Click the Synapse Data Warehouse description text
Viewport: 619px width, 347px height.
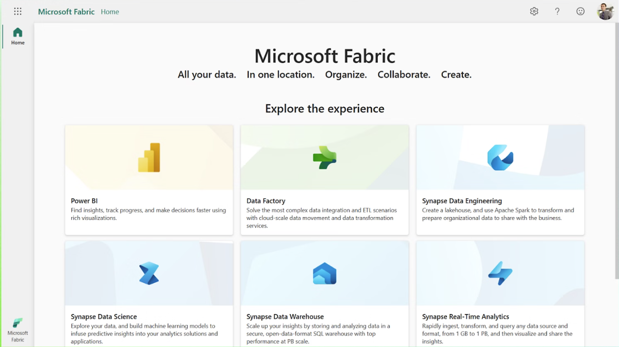[x=318, y=334]
